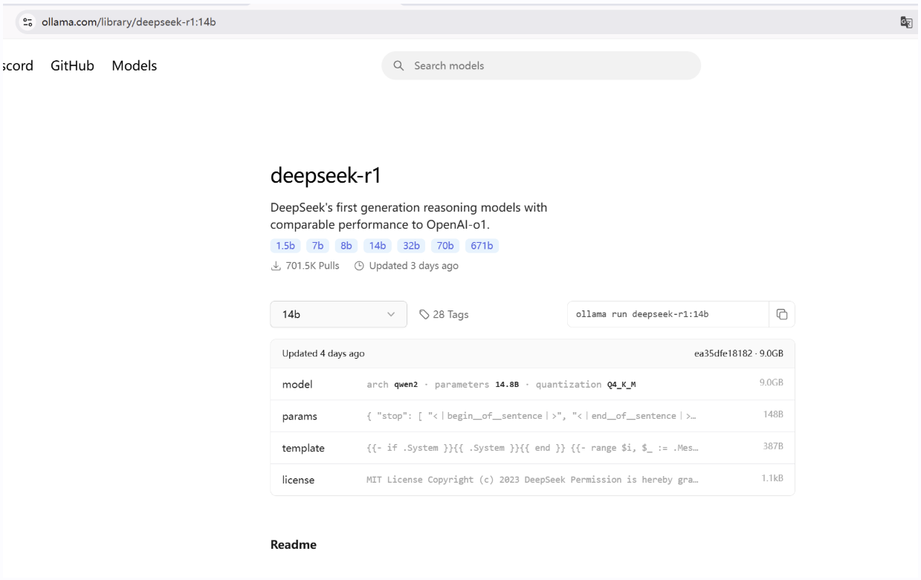This screenshot has height=580, width=921.
Task: Click the clock icon by Updated
Action: pyautogui.click(x=360, y=266)
